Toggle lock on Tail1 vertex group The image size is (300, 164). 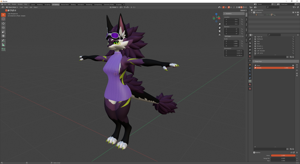click(293, 41)
